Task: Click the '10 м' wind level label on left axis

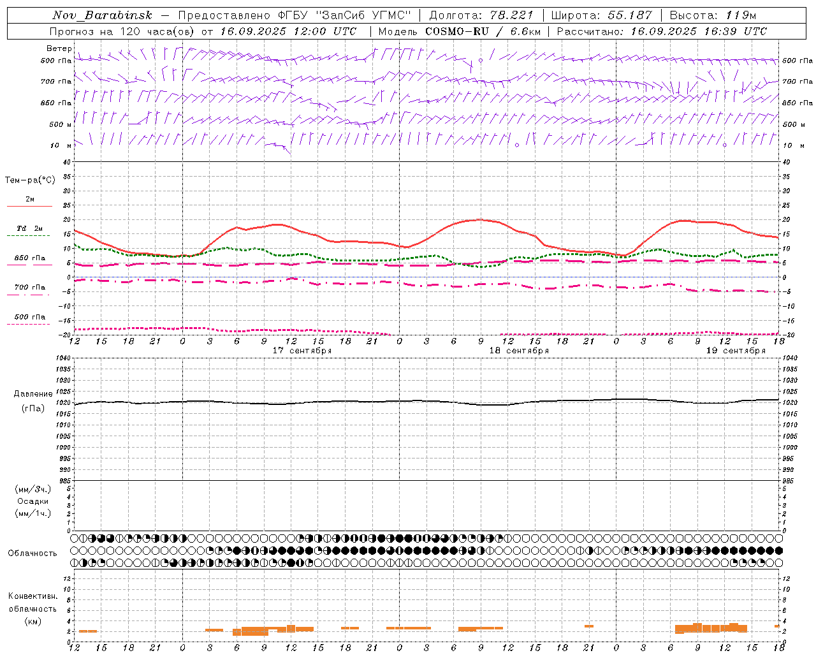Action: click(x=61, y=145)
